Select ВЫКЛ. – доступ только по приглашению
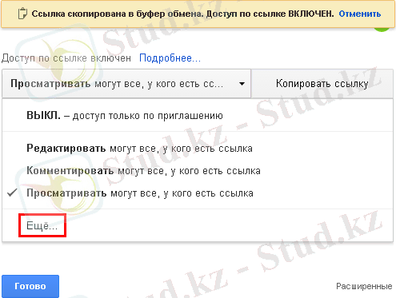 pos(198,116)
